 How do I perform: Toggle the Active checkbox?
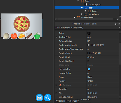89,33
